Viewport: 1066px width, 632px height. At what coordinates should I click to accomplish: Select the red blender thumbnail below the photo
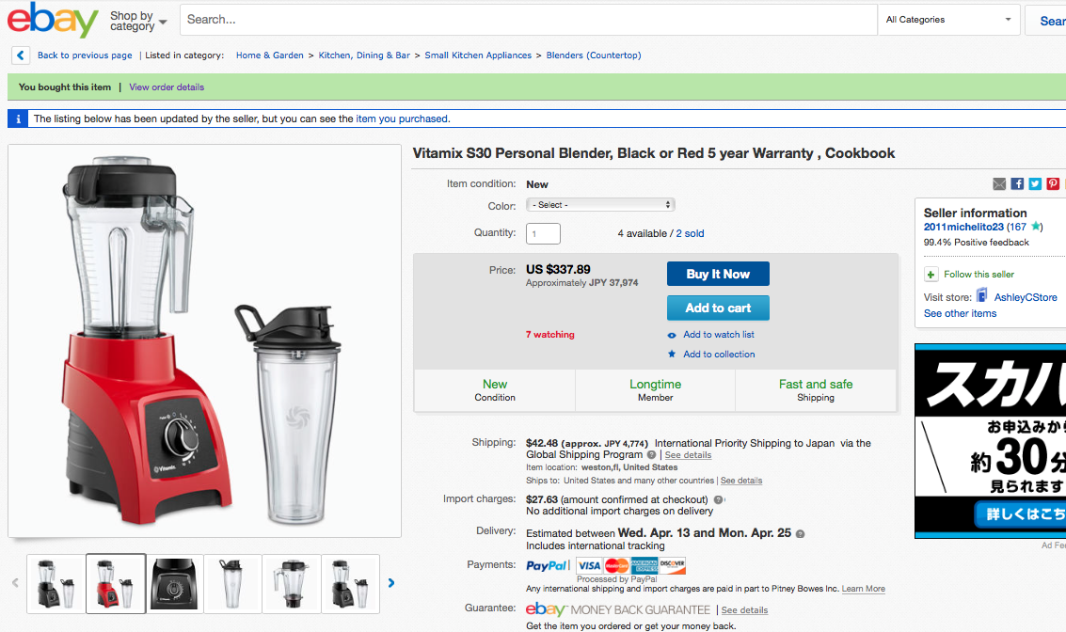pos(115,583)
